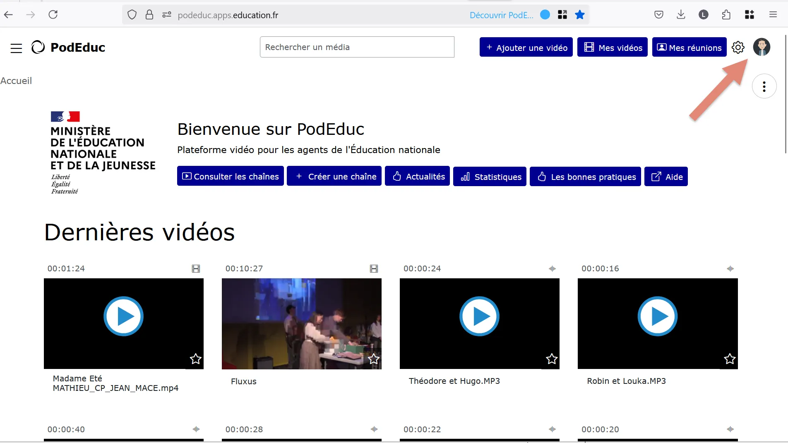Click audio waveform icon above Théodore et Hugo
This screenshot has width=788, height=443.
coord(552,269)
